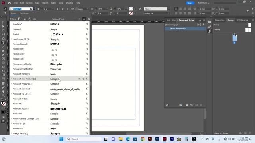
Task: Open the font size dropdown
Action: [x=53, y=9]
